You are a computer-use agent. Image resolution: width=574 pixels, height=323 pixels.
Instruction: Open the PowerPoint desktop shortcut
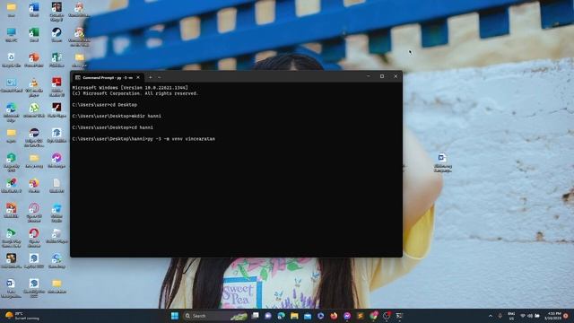pyautogui.click(x=34, y=60)
